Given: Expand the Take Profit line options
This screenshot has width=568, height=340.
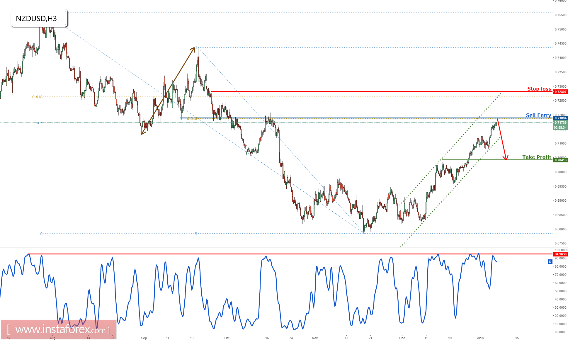Looking at the screenshot, I should pyautogui.click(x=469, y=160).
